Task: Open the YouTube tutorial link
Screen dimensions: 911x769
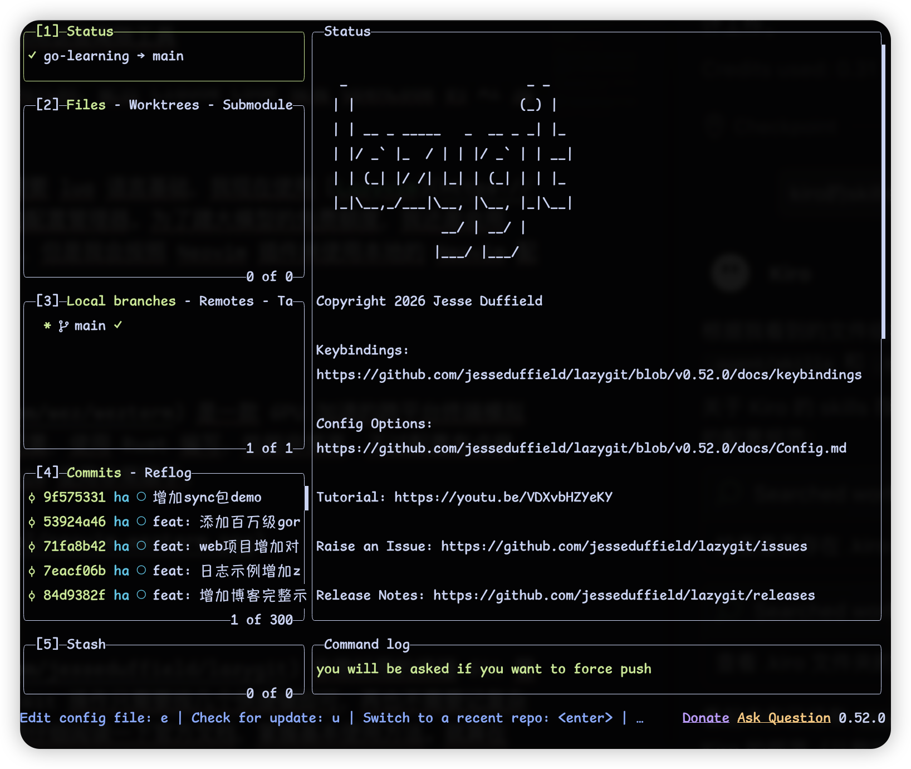Action: [503, 497]
